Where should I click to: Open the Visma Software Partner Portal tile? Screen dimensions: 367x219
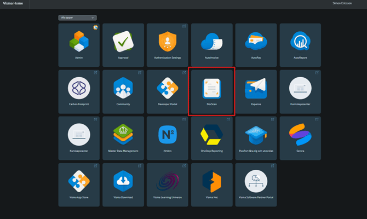pyautogui.click(x=256, y=183)
